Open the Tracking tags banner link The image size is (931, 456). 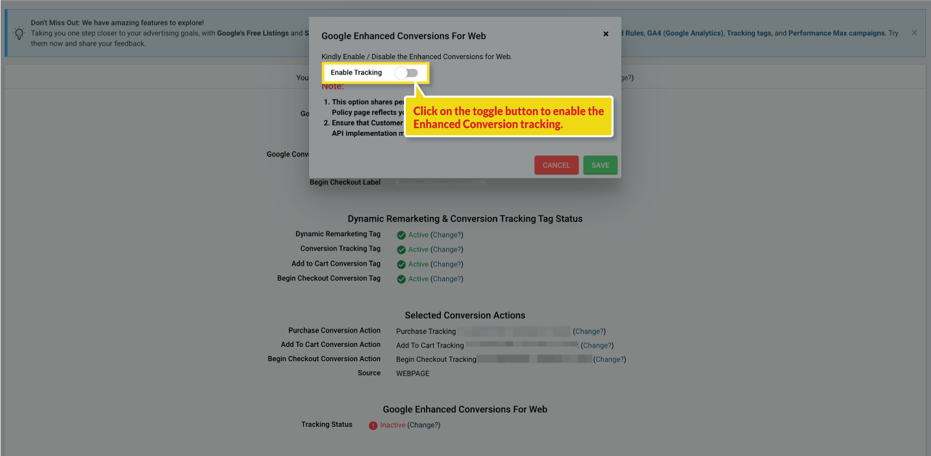(749, 33)
